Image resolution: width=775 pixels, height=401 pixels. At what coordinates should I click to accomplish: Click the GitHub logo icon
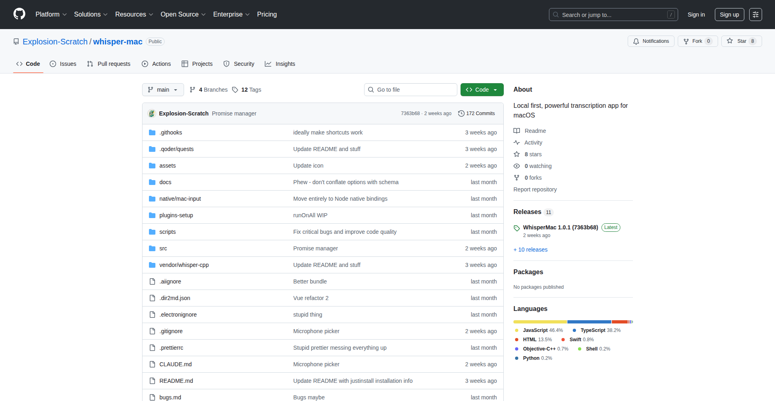pyautogui.click(x=19, y=14)
